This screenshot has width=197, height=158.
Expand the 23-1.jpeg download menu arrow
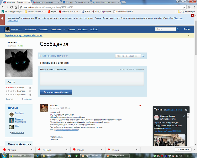[x=67, y=150]
